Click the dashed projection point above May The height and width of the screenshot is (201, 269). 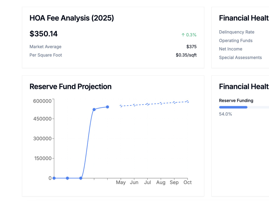[x=121, y=106]
